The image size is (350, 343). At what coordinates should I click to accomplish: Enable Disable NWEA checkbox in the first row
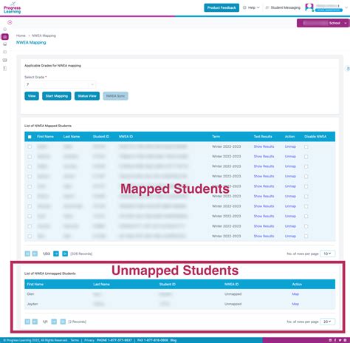click(x=306, y=146)
